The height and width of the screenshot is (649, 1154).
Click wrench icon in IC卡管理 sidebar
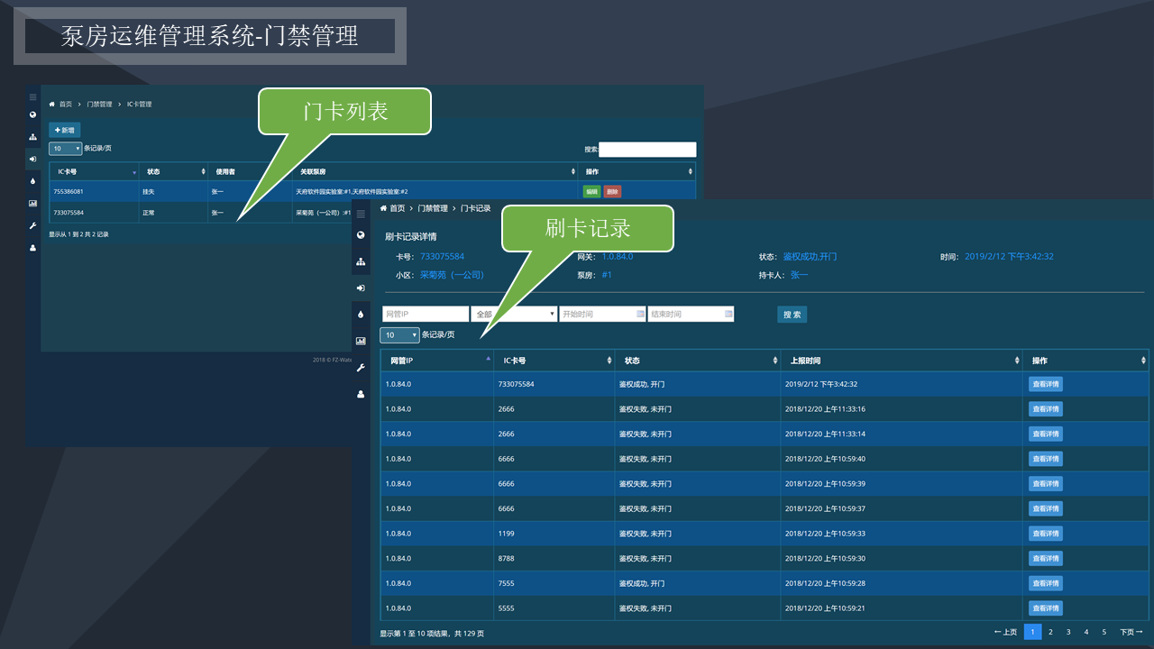click(x=32, y=225)
